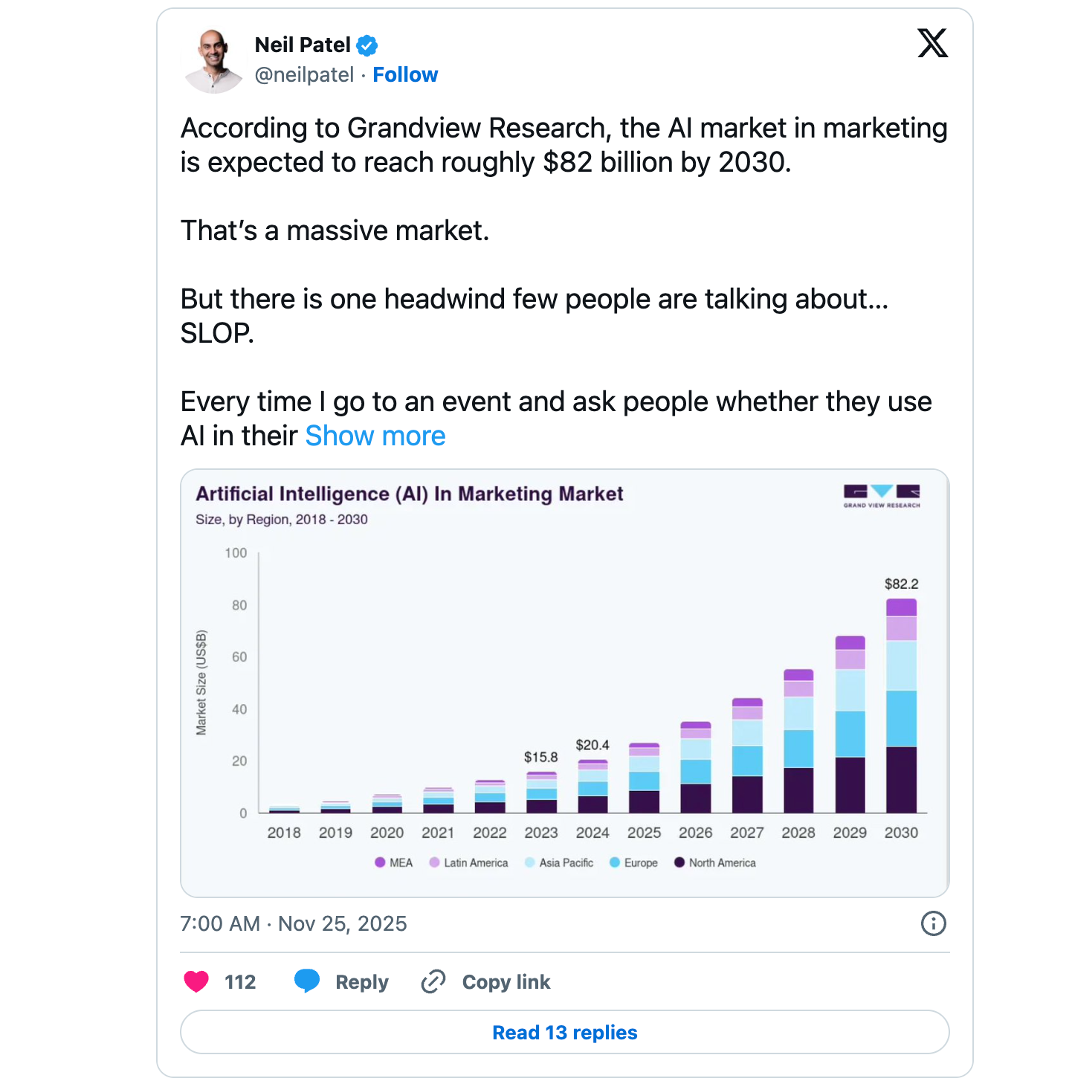Click the Copy link text
The image size is (1072, 1081).
tap(506, 982)
